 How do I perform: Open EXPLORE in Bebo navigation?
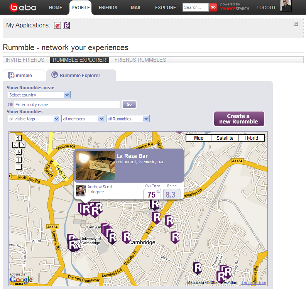[166, 8]
